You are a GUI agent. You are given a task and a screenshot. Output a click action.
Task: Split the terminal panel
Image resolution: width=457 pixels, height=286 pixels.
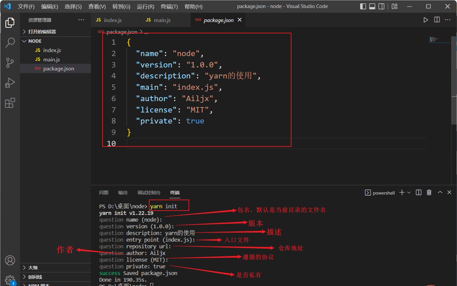(x=419, y=192)
